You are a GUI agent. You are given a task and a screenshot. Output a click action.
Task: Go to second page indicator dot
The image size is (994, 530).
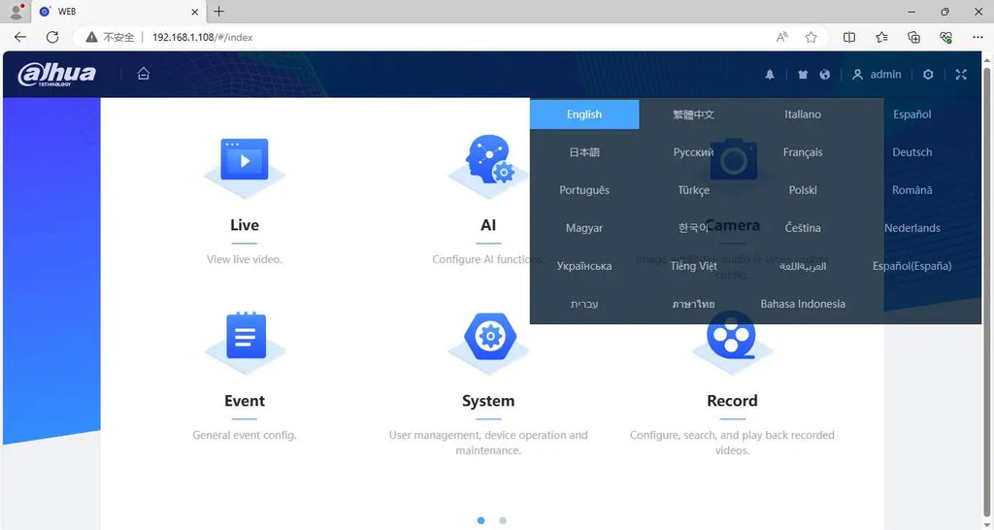pyautogui.click(x=503, y=520)
